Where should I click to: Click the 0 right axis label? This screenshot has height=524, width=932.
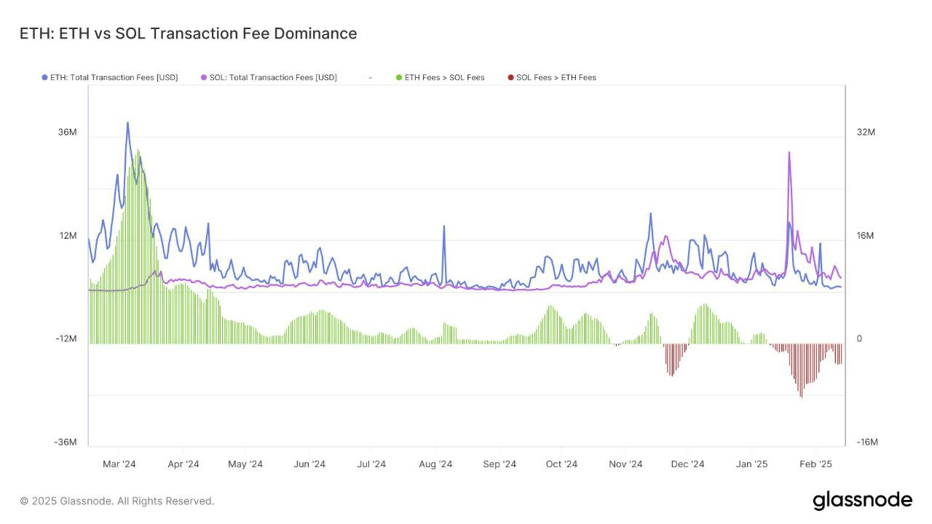[x=859, y=339]
